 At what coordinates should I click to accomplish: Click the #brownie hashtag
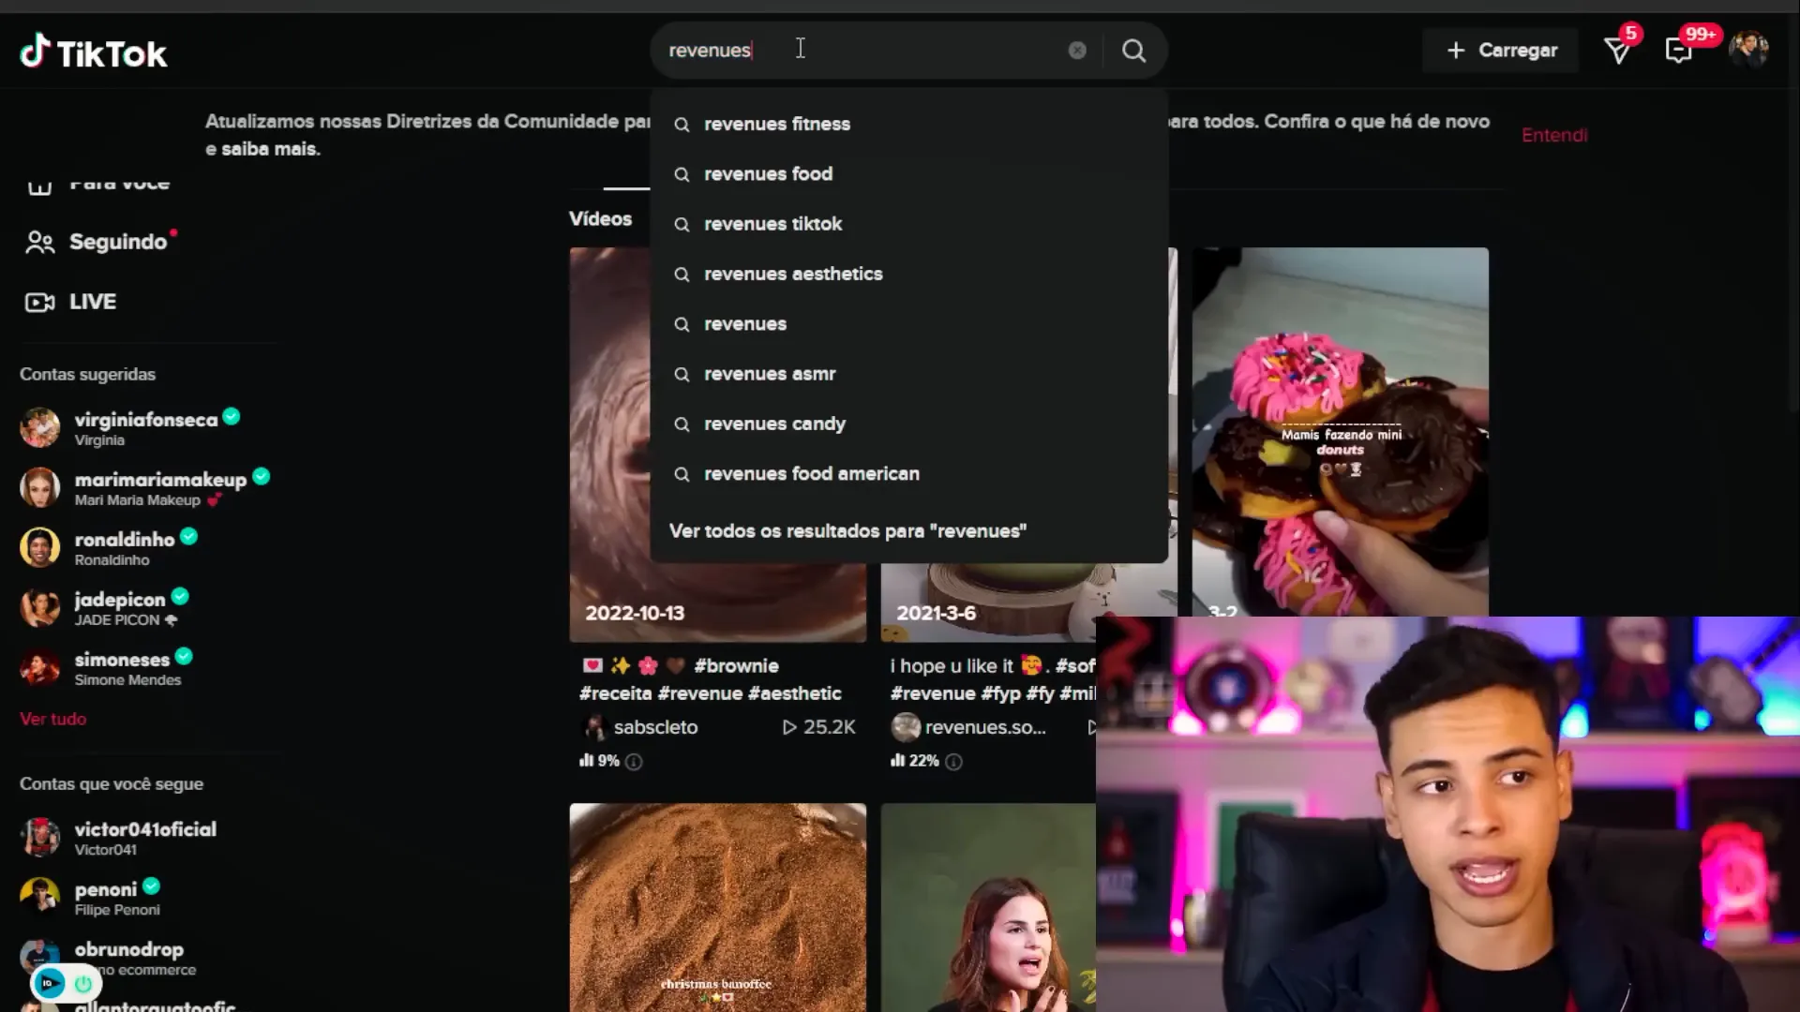coord(736,665)
